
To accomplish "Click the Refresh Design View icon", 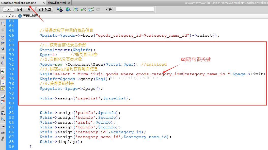I will [98, 9].
